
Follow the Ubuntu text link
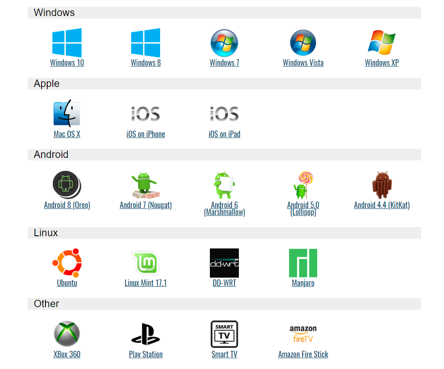[x=67, y=282]
